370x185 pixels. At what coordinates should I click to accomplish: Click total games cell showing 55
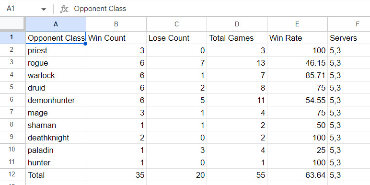click(x=237, y=175)
